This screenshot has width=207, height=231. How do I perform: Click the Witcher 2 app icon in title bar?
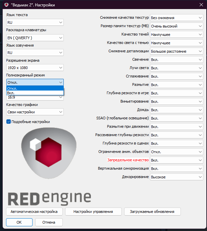pos(6,5)
